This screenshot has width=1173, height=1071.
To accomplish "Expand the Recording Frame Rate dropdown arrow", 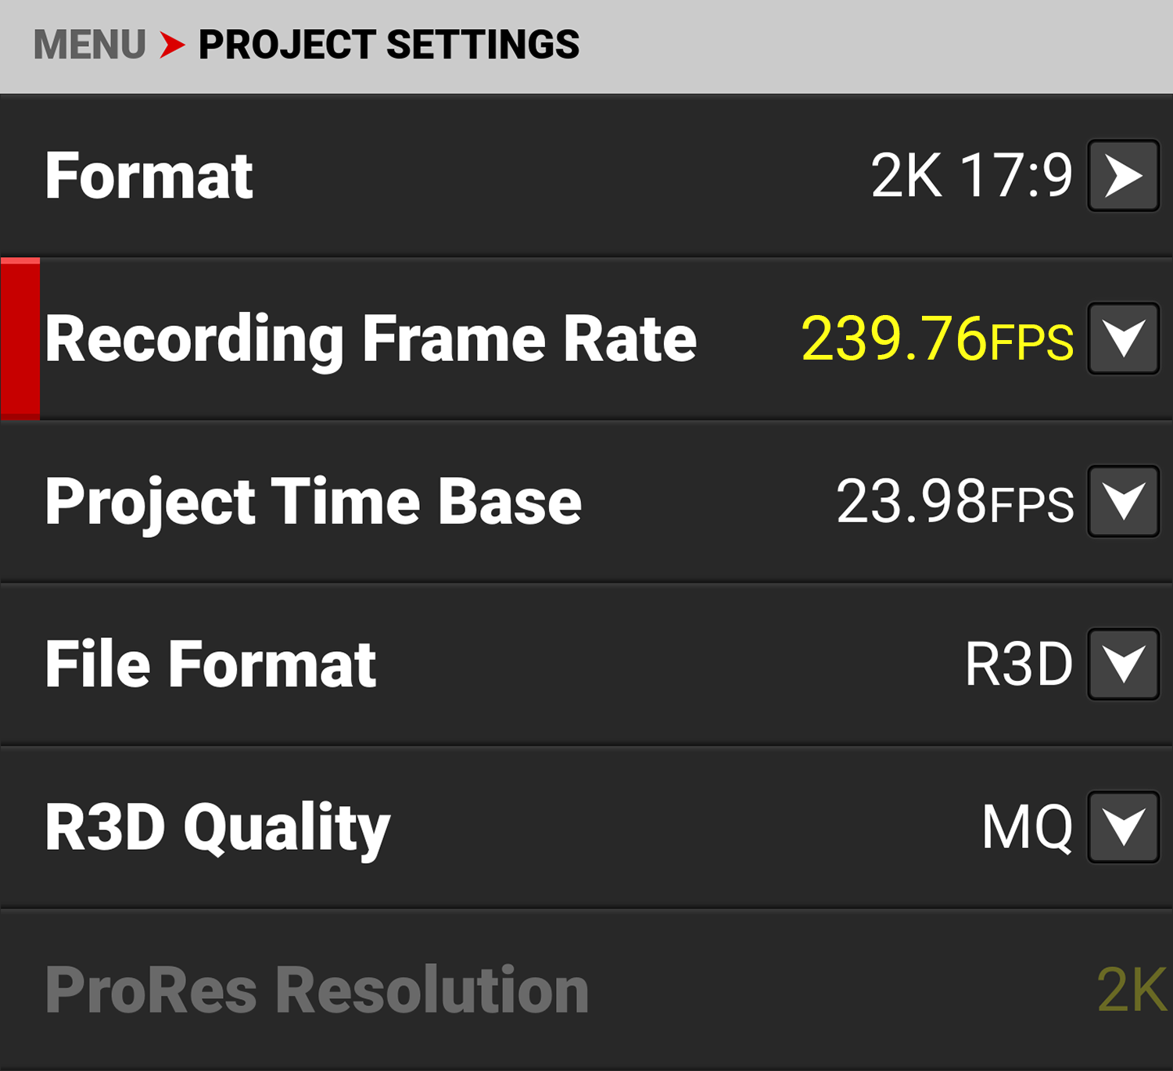I will (1123, 338).
